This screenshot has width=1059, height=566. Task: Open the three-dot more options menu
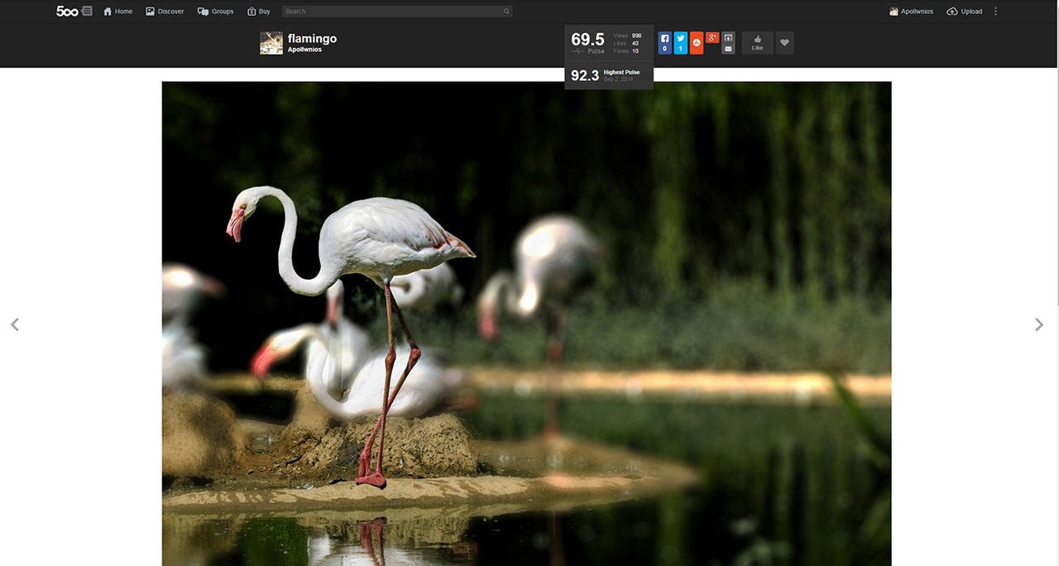(995, 12)
